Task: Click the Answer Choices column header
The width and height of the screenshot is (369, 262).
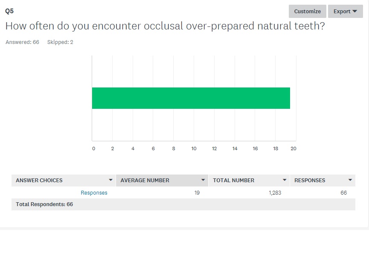Action: (x=39, y=180)
